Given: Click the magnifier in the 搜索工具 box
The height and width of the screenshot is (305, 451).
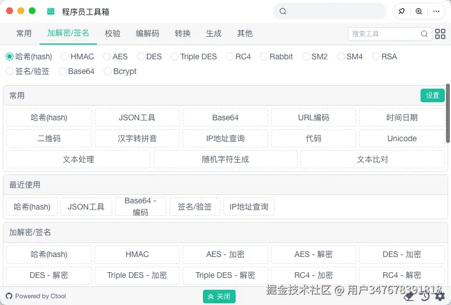Looking at the screenshot, I should click(425, 34).
